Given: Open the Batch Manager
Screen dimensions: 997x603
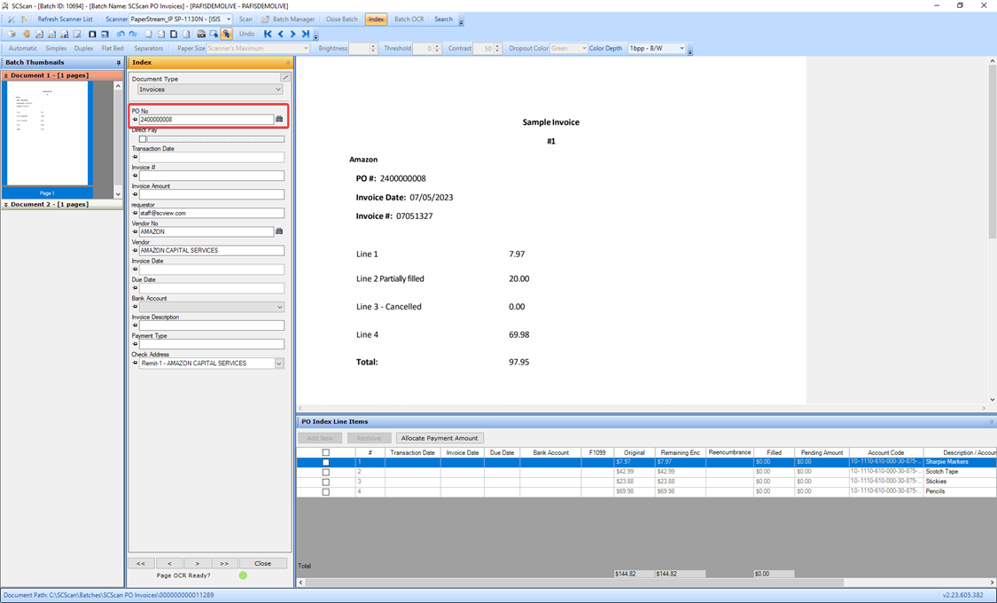Looking at the screenshot, I should 288,19.
